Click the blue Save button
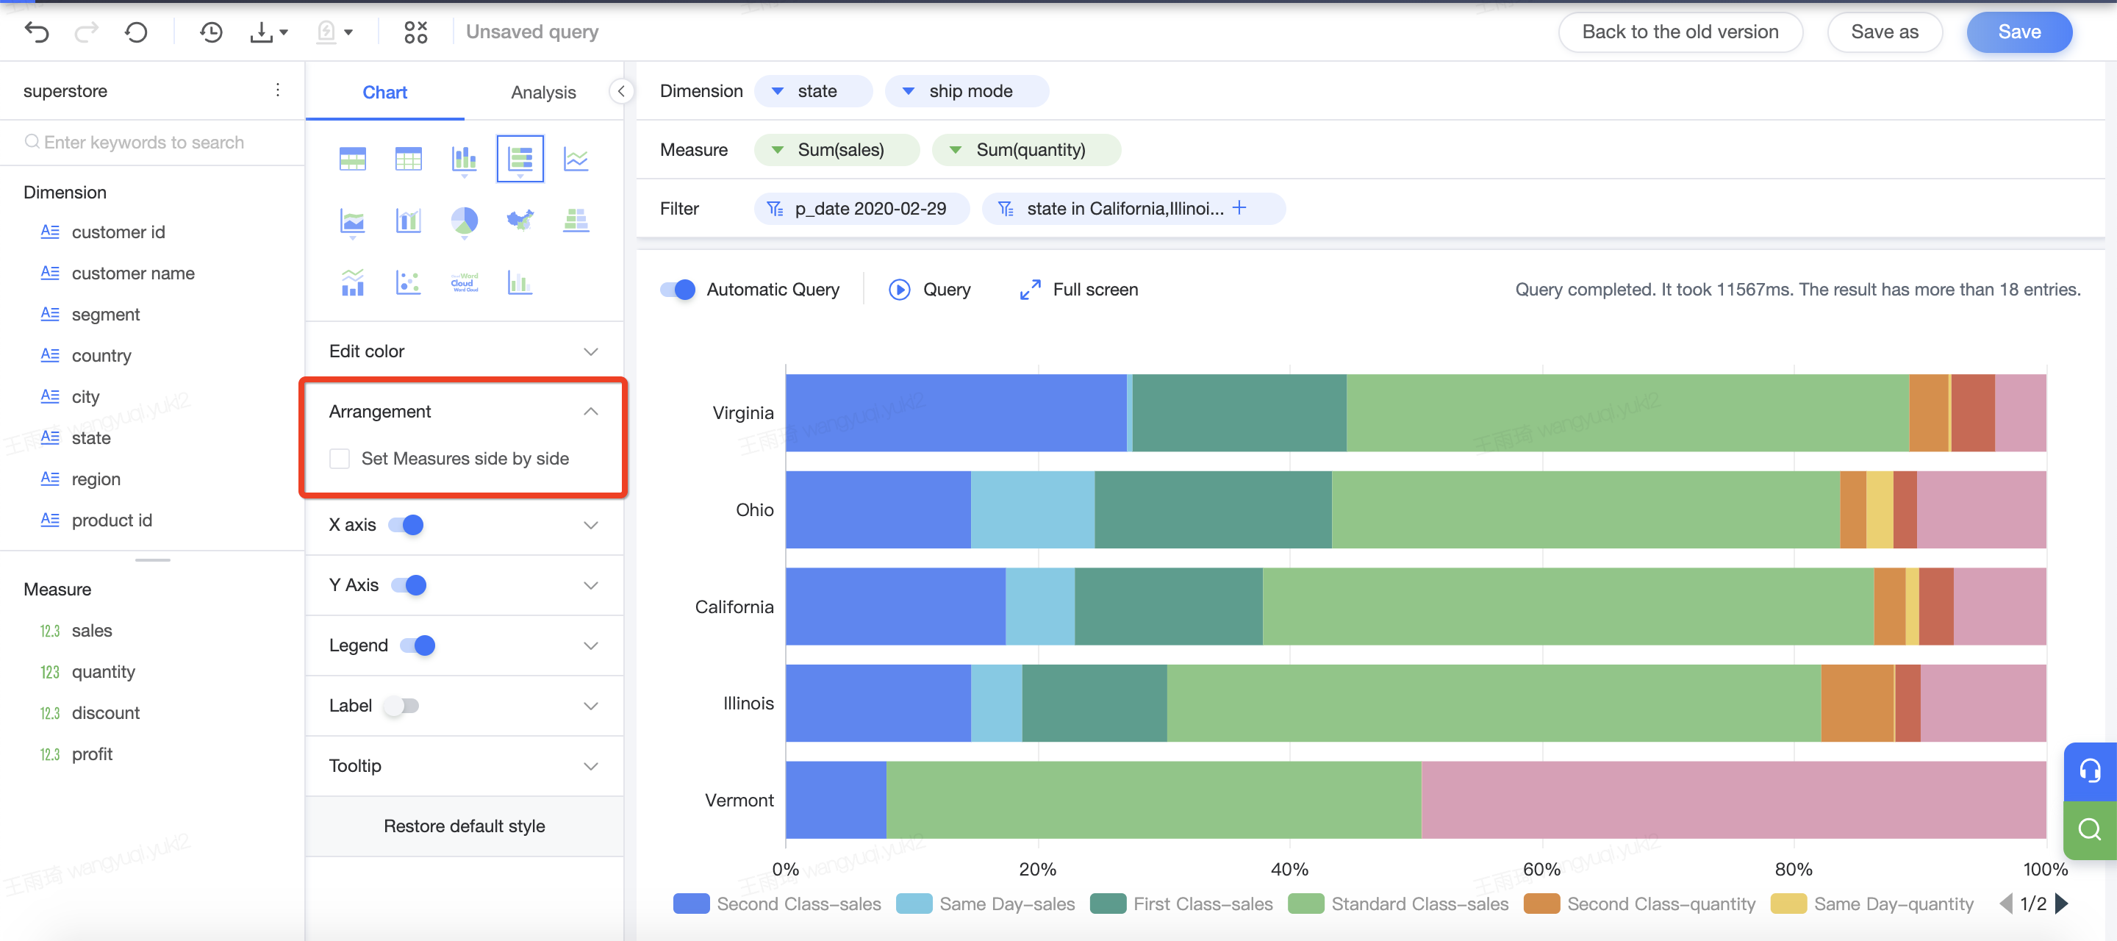2117x941 pixels. [2019, 32]
